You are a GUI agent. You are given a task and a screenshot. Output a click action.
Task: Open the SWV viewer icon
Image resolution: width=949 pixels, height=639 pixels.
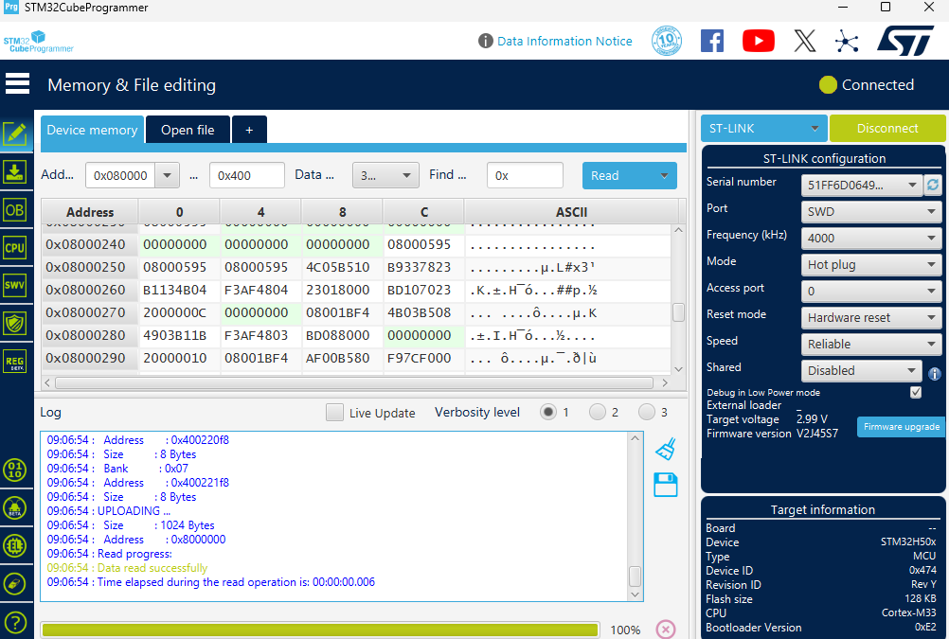point(15,285)
